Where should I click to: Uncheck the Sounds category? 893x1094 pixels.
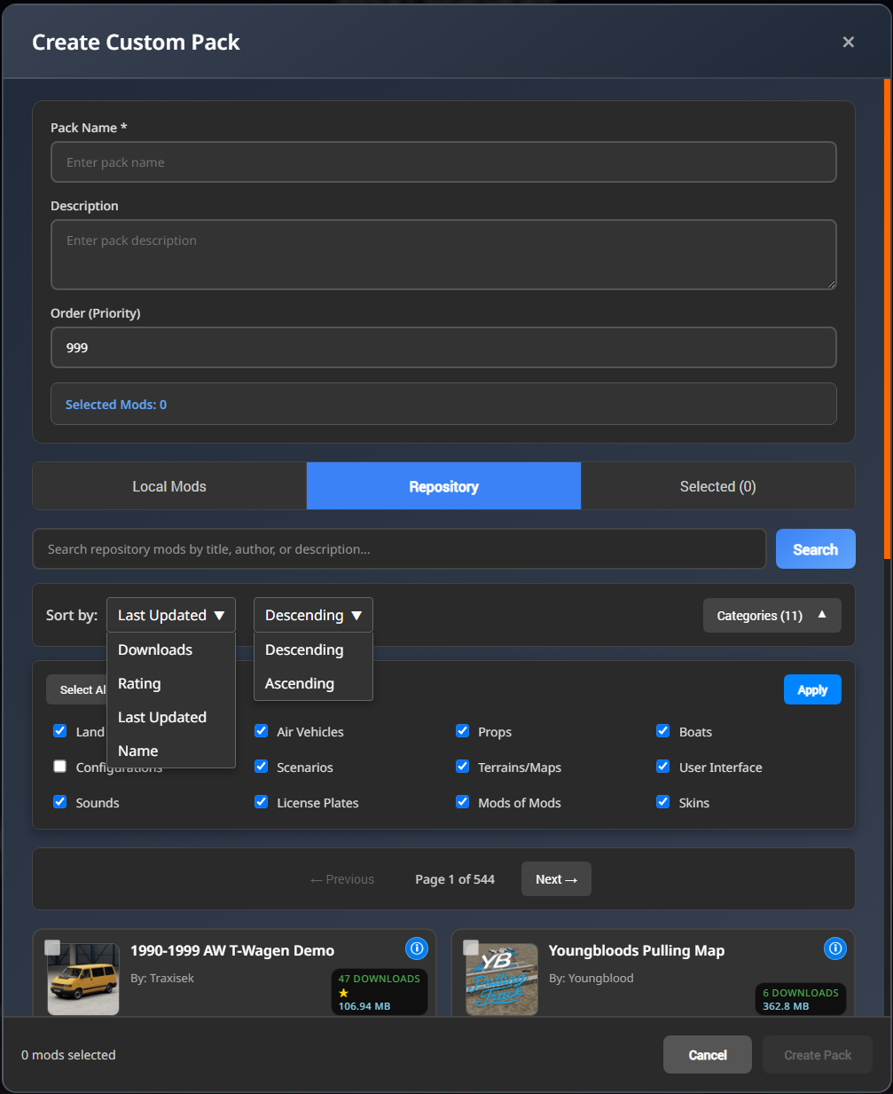point(60,802)
